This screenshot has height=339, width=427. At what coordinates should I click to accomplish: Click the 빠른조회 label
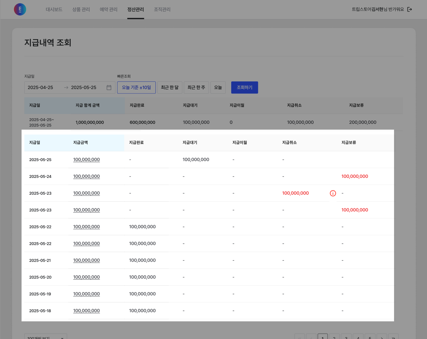[x=124, y=76]
